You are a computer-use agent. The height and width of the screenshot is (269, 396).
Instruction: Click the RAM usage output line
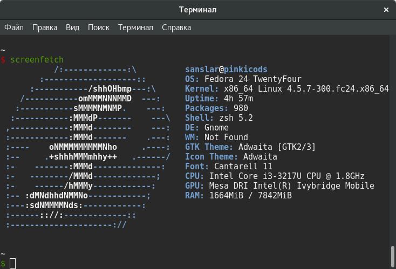238,196
